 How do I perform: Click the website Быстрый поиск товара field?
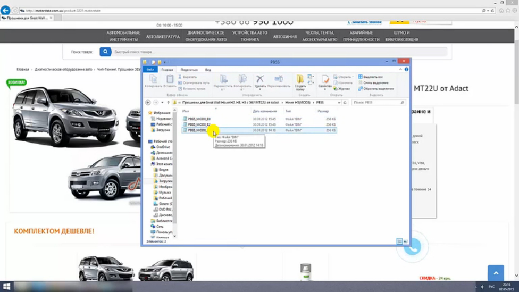coord(280,52)
